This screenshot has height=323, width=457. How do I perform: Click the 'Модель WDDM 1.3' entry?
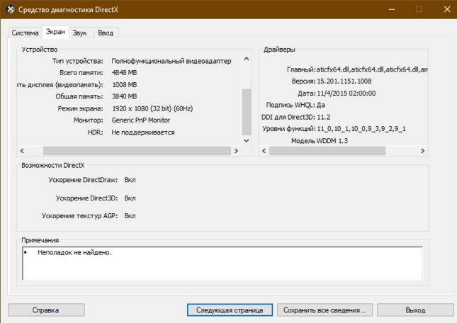click(320, 141)
